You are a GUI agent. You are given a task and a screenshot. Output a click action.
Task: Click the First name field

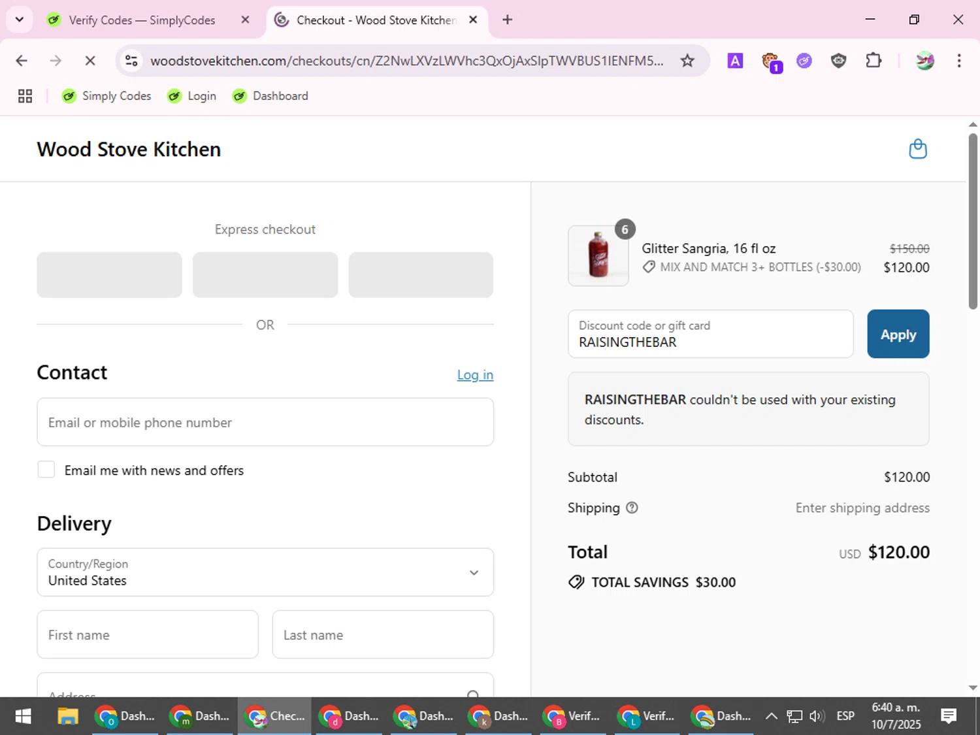point(148,634)
